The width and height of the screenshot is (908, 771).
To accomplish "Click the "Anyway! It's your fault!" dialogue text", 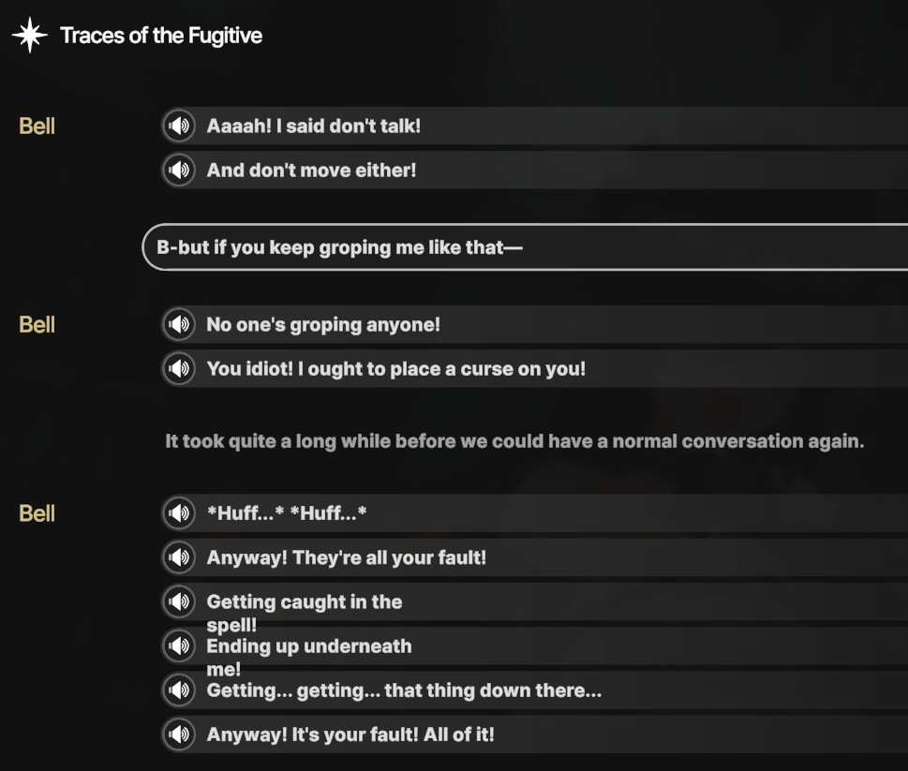I will [x=350, y=734].
